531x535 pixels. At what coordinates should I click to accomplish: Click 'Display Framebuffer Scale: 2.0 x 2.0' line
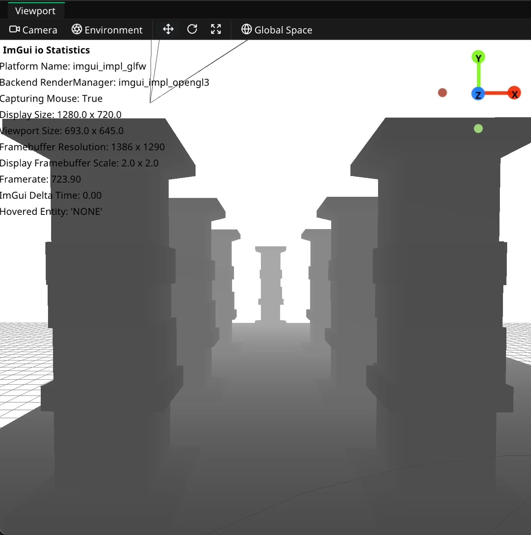pos(79,163)
